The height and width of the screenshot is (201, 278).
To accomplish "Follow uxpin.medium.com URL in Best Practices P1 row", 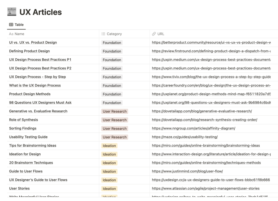I will [x=211, y=60].
